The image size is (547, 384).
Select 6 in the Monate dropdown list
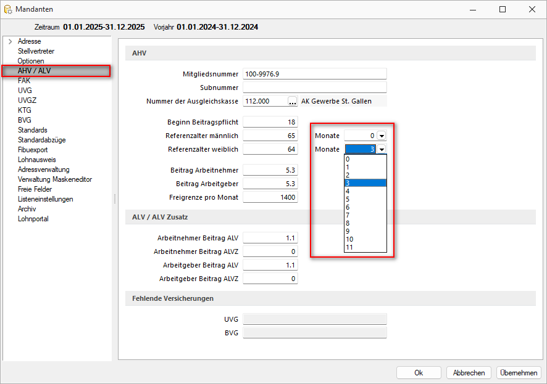tap(348, 207)
